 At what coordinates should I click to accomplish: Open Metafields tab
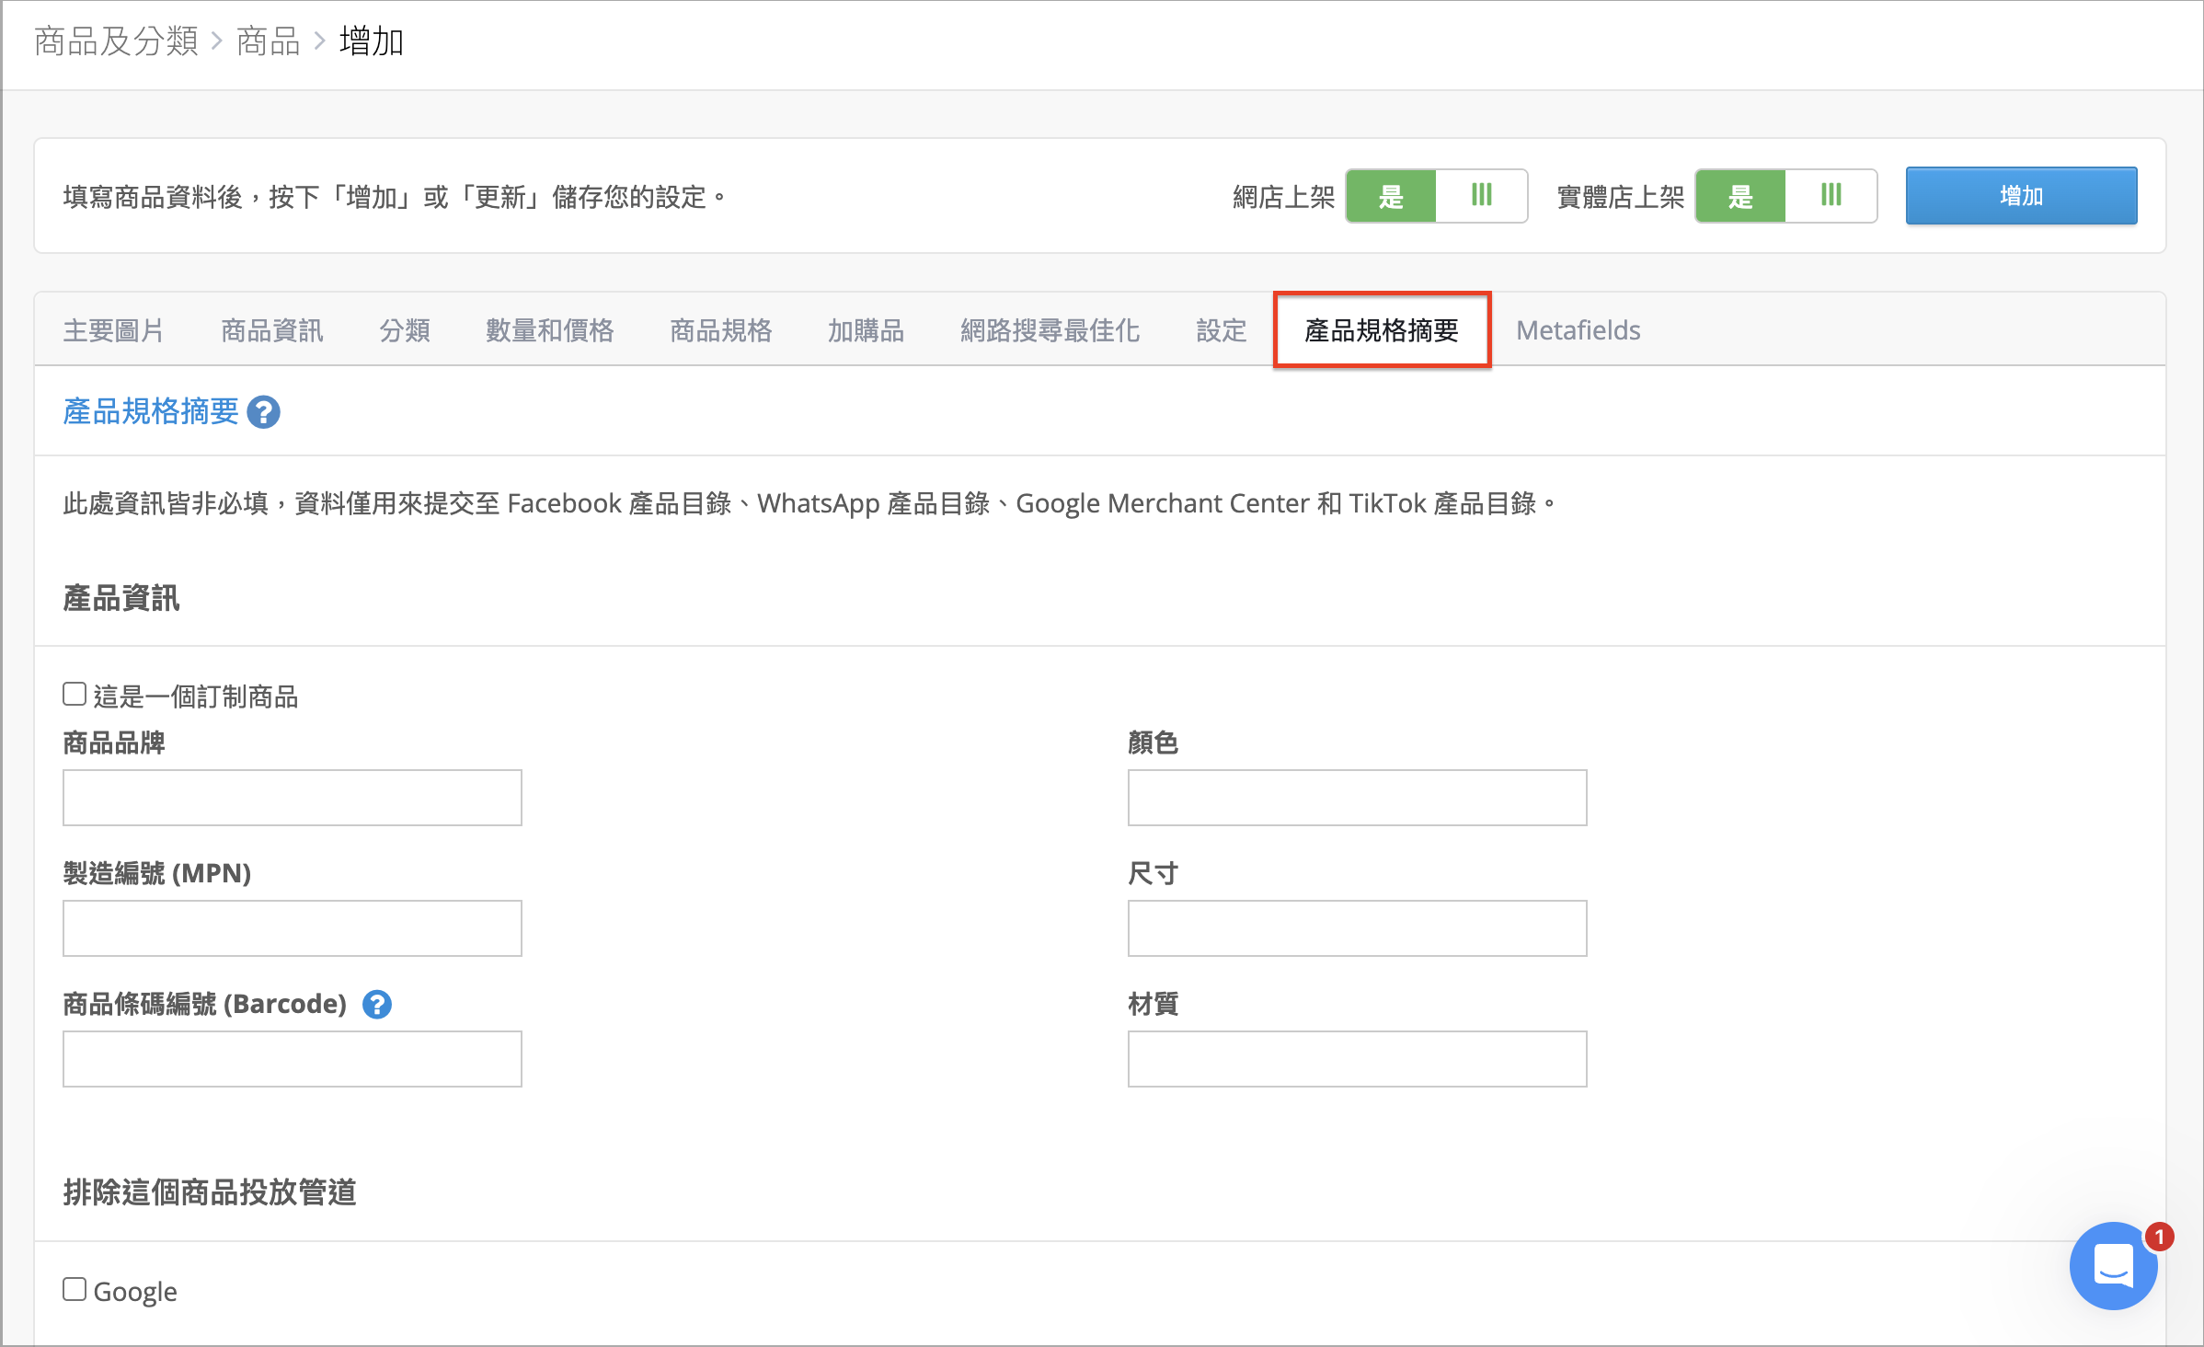[x=1578, y=330]
